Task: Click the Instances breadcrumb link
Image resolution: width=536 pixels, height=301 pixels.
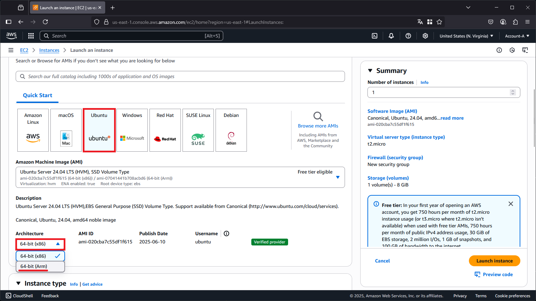Action: click(x=49, y=50)
